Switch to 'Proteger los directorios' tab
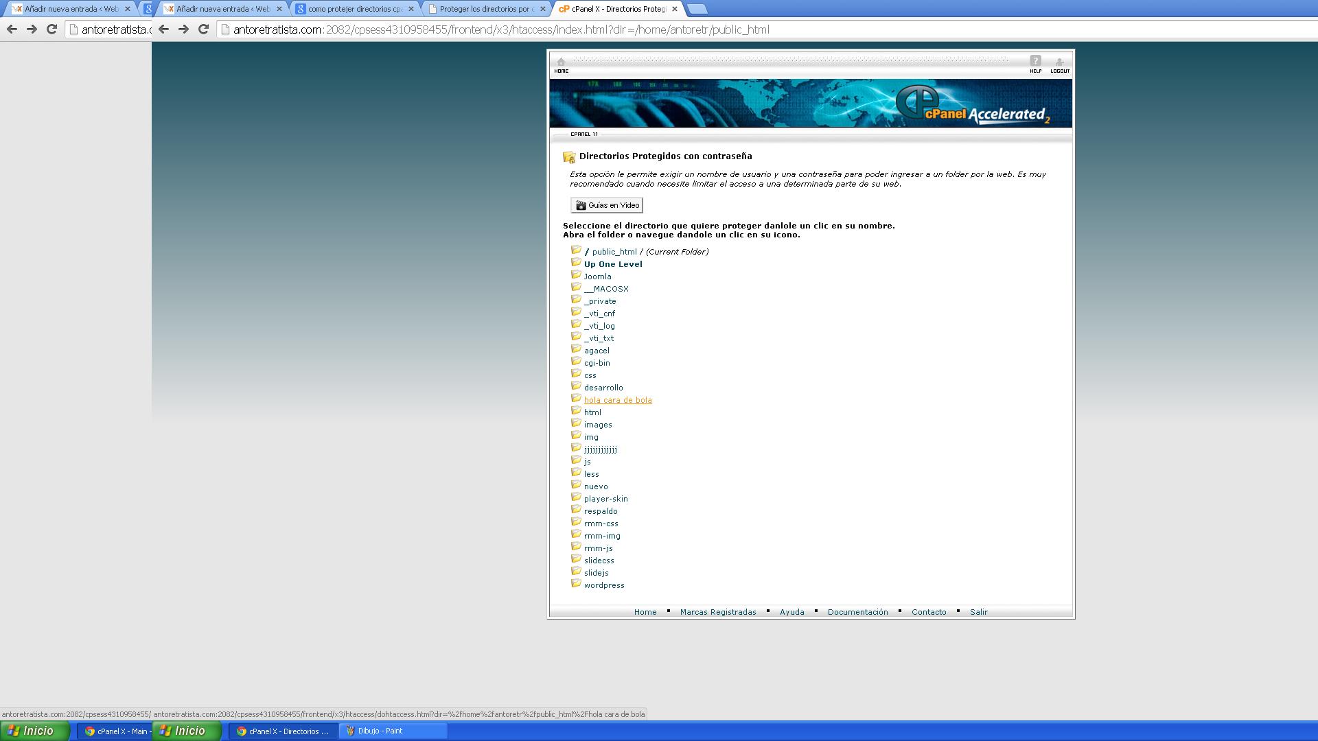1318x741 pixels. pyautogui.click(x=485, y=9)
